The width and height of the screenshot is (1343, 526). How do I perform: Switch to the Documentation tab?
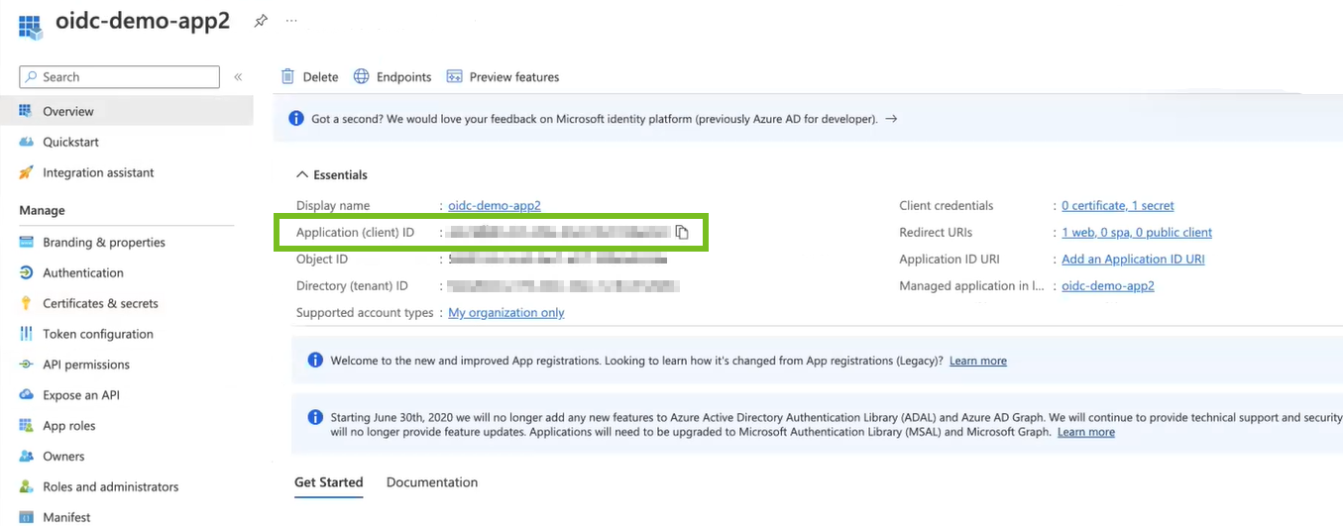tap(432, 482)
